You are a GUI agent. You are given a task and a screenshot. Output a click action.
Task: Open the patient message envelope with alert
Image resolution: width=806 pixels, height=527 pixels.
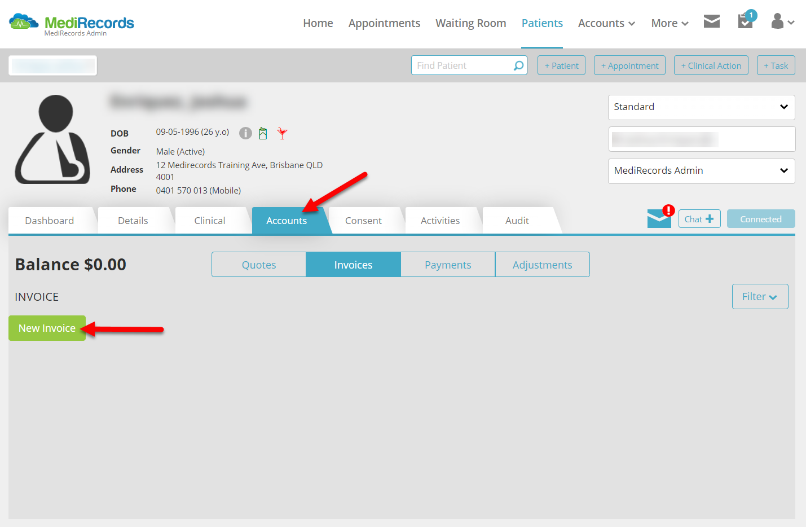(660, 217)
